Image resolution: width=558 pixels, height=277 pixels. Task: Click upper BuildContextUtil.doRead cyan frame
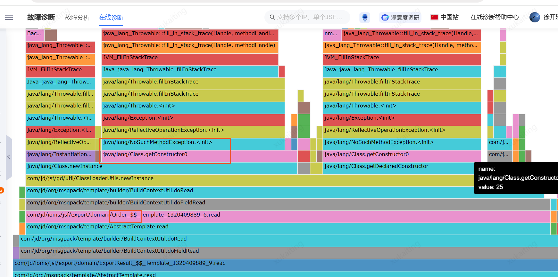285,193
